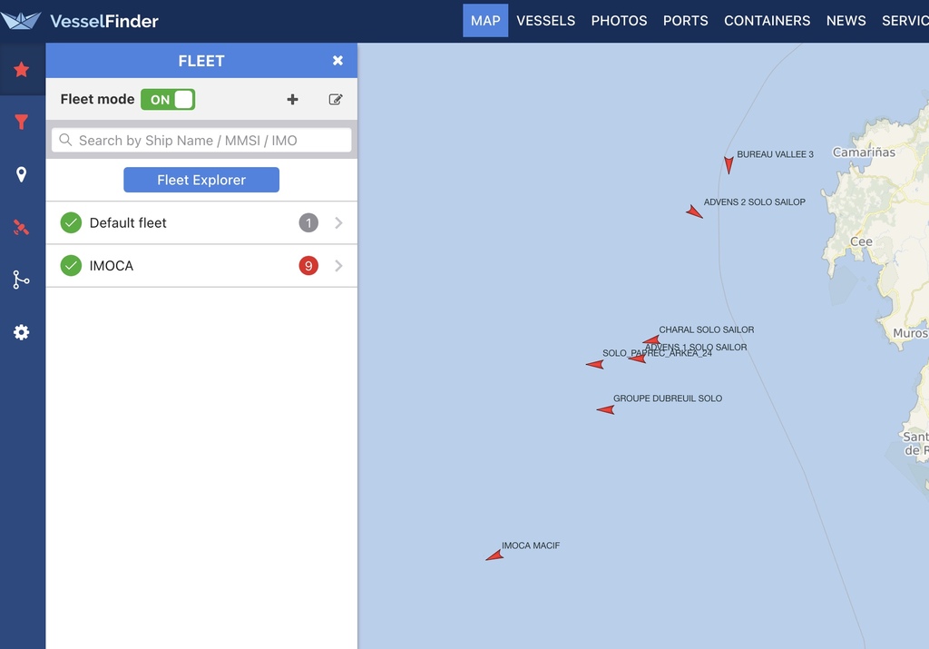Open the fleet star icon in sidebar
Image resolution: width=929 pixels, height=649 pixels.
click(22, 69)
